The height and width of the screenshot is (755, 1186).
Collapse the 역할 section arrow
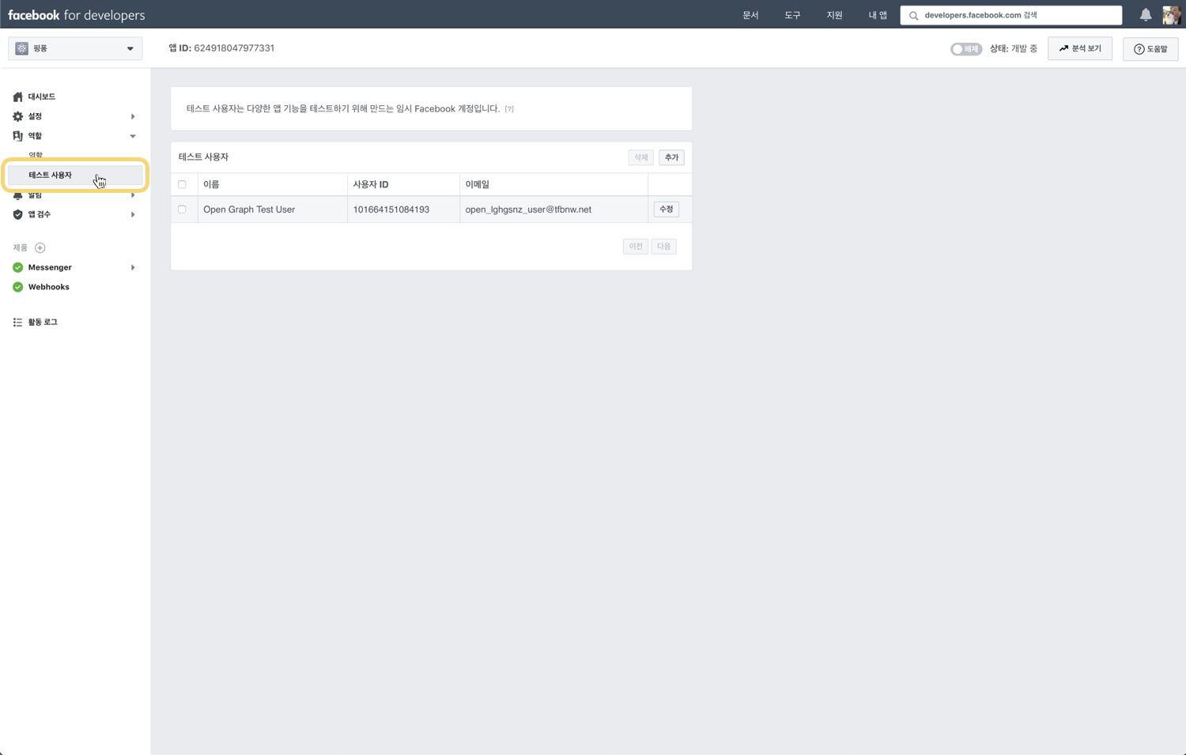[x=133, y=136]
